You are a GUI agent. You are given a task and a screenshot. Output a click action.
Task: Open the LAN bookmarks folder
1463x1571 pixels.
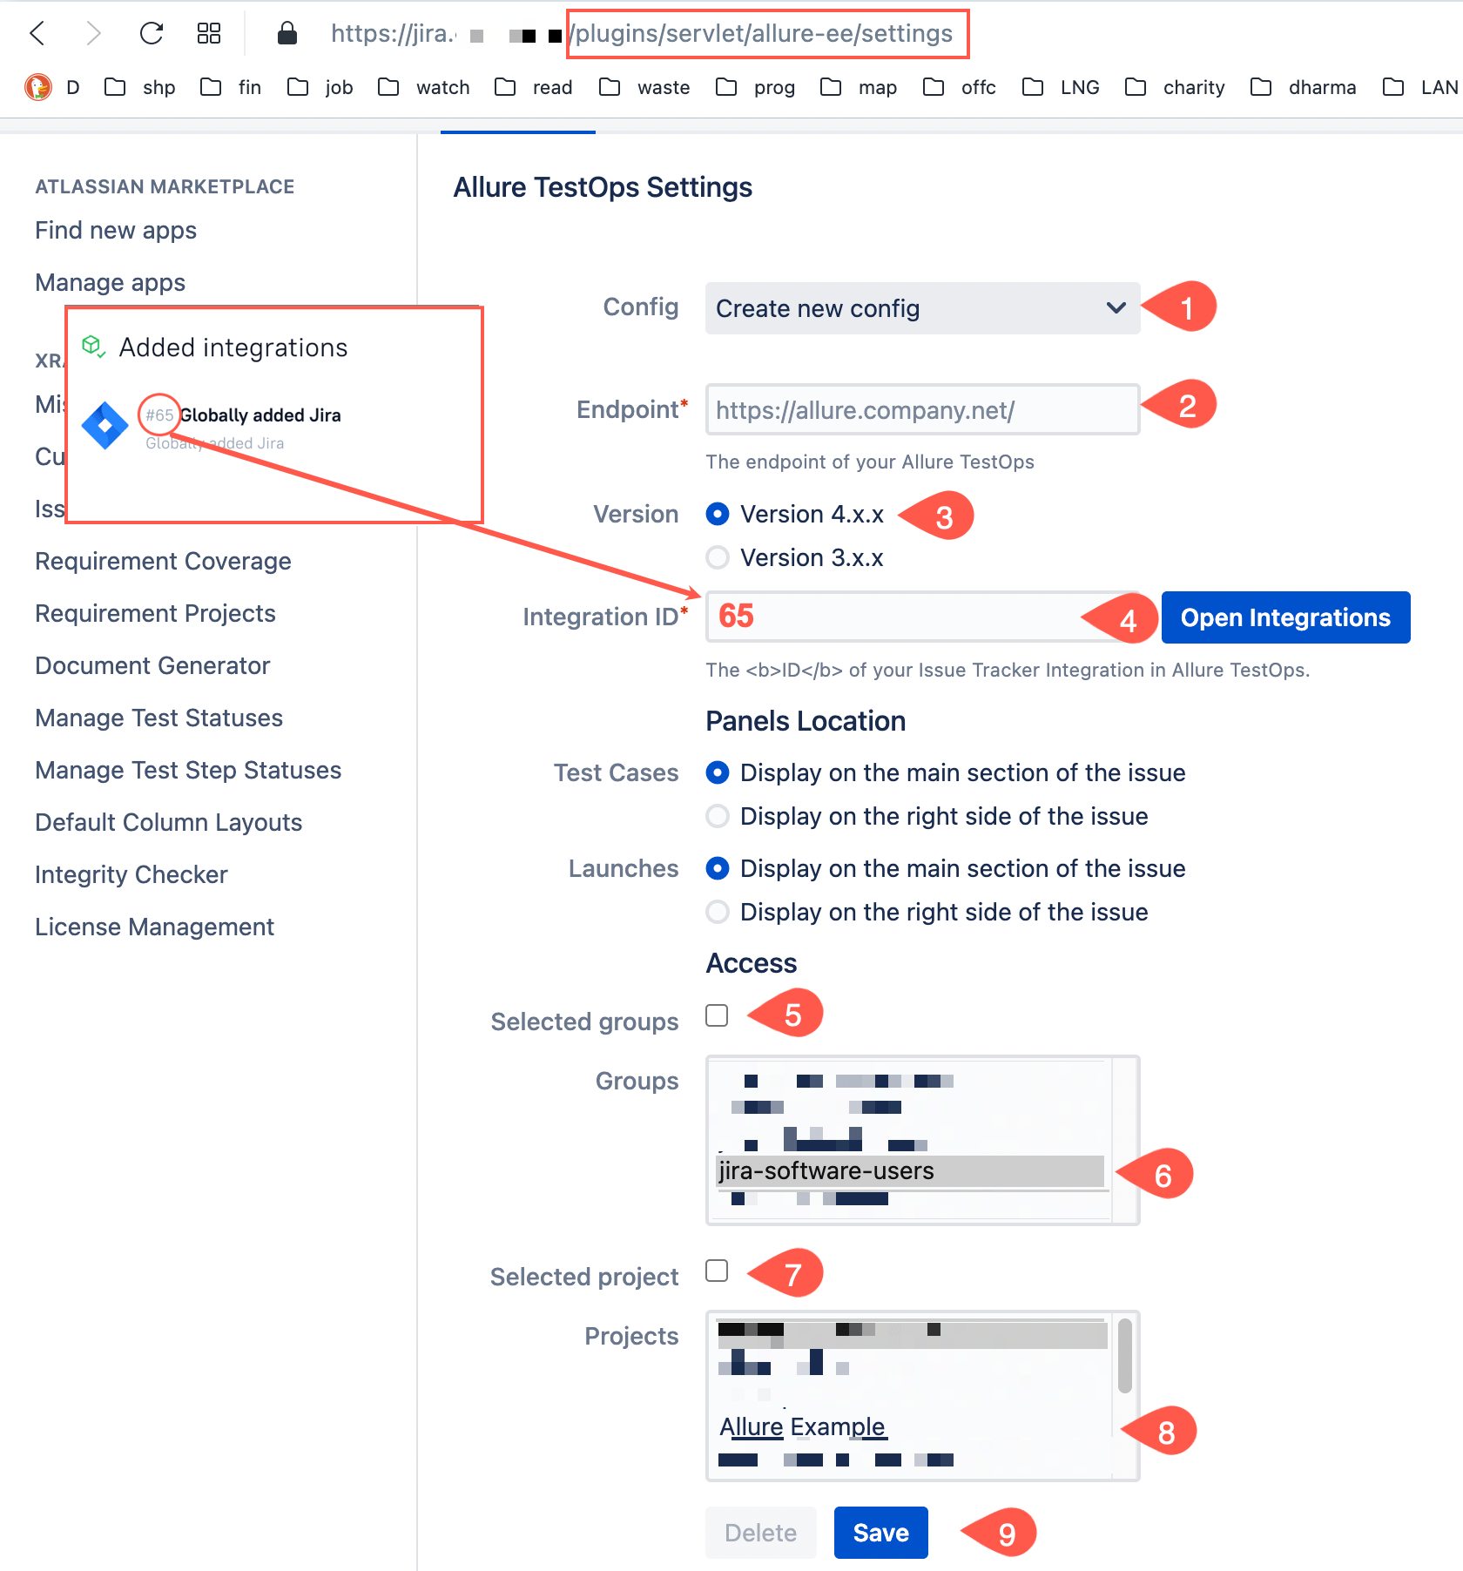(x=1421, y=87)
